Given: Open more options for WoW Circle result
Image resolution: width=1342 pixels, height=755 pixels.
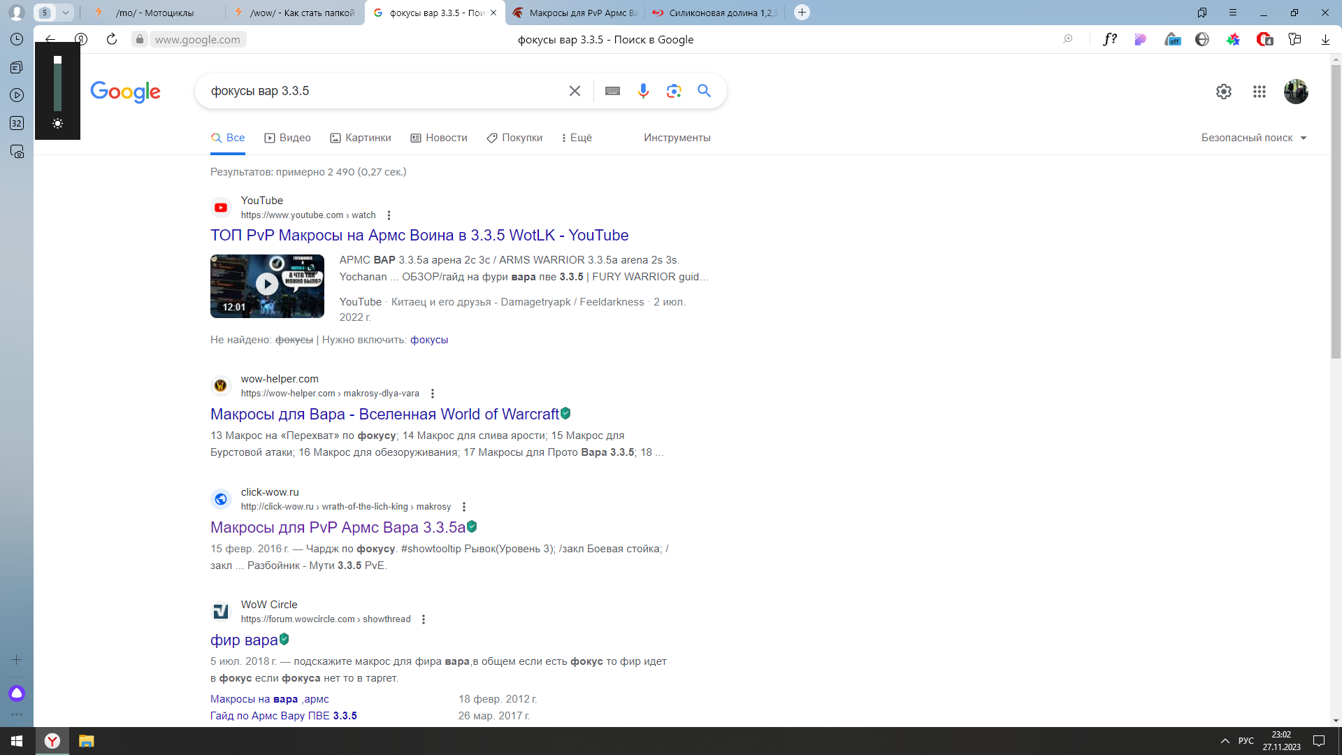Looking at the screenshot, I should [423, 619].
